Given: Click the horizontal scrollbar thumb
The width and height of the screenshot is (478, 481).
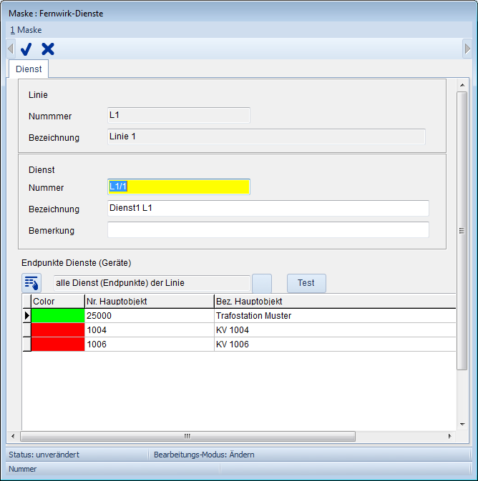Looking at the screenshot, I should coord(187,436).
